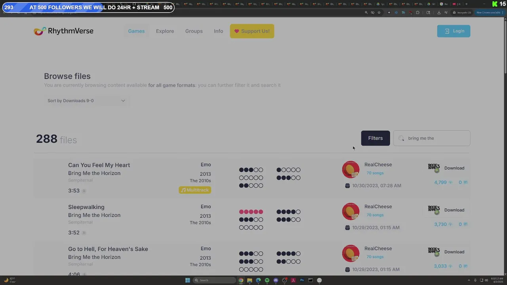The width and height of the screenshot is (507, 285).
Task: Click the Windows taskbar Search box
Action: pos(214,280)
